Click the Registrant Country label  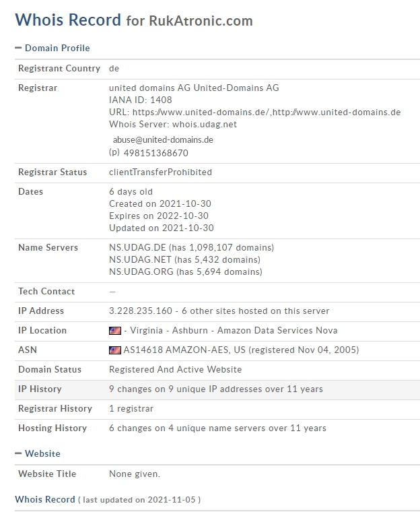click(59, 68)
